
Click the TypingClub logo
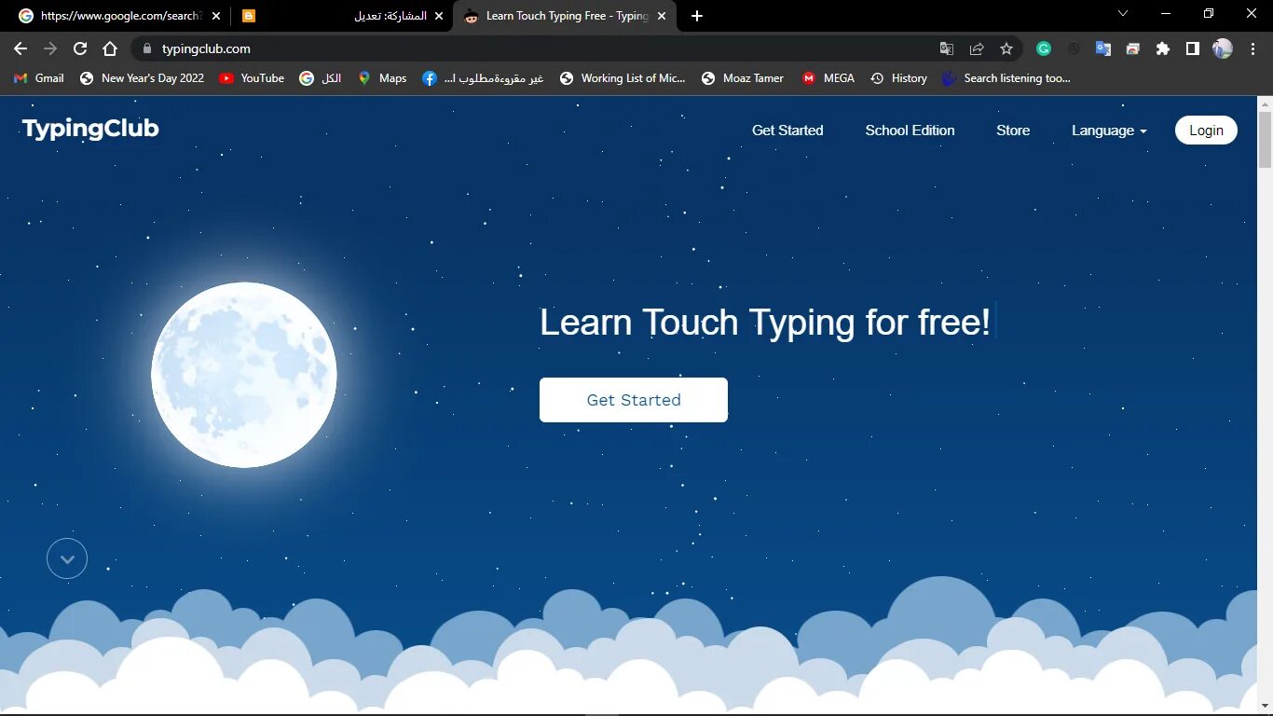90,129
